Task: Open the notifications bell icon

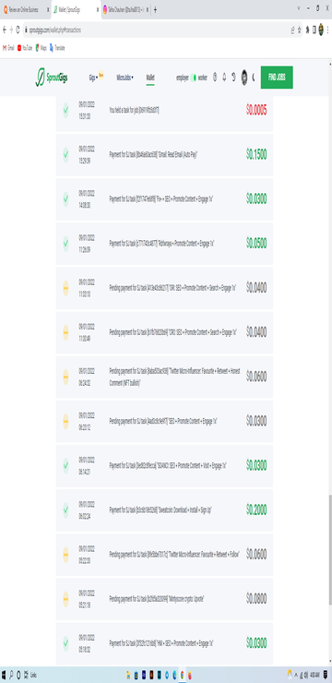Action: click(x=224, y=78)
